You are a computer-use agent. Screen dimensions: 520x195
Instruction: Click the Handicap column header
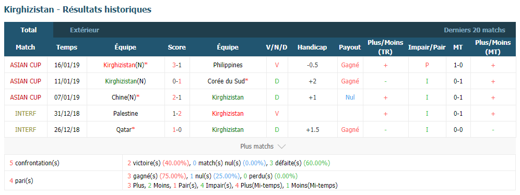[x=312, y=47]
